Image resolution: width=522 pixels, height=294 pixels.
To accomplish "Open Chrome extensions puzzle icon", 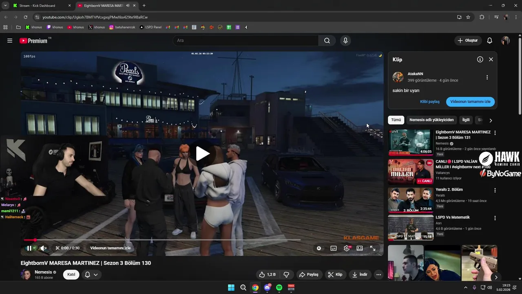I will coord(482,17).
